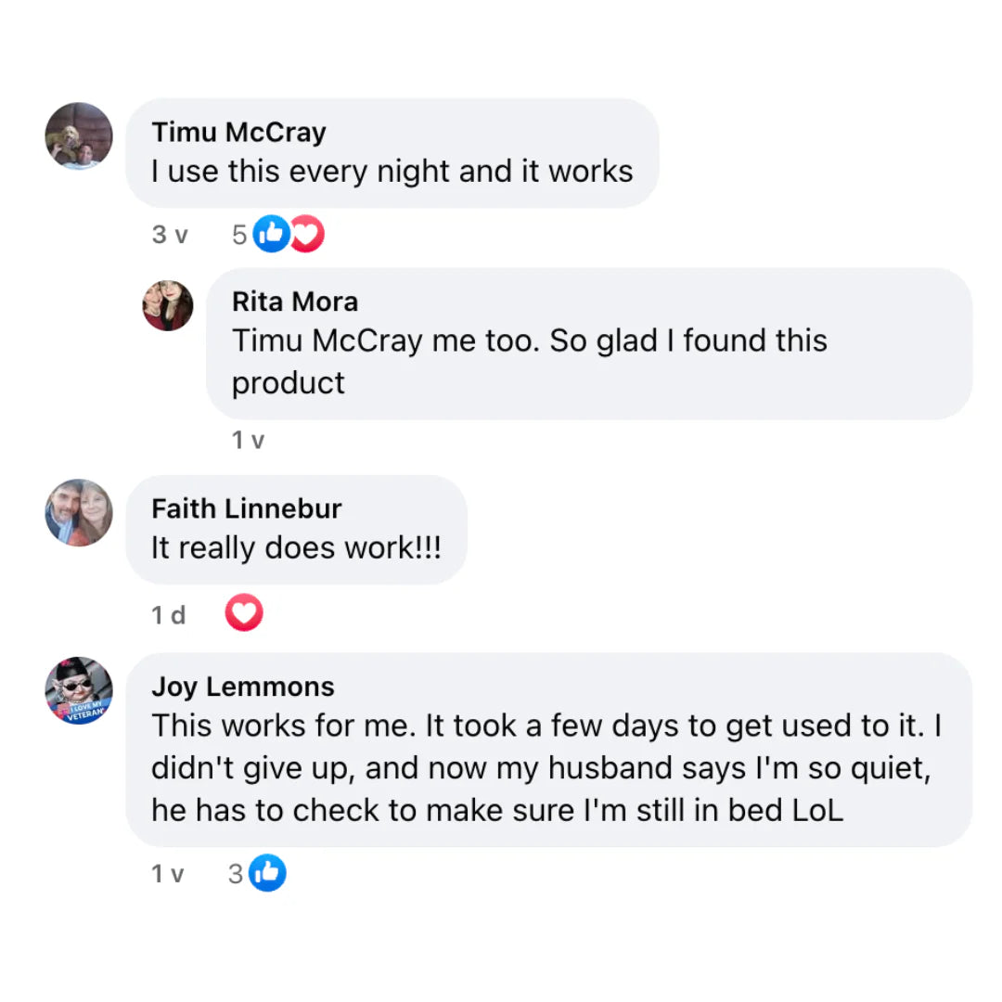This screenshot has width=1002, height=1002.
Task: Visit Faith Linnebur's profile by name
Action: 246,508
